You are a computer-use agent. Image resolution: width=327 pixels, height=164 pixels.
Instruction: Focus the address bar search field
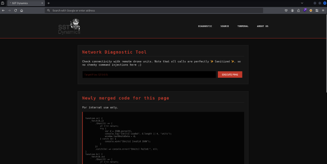pyautogui.click(x=154, y=11)
